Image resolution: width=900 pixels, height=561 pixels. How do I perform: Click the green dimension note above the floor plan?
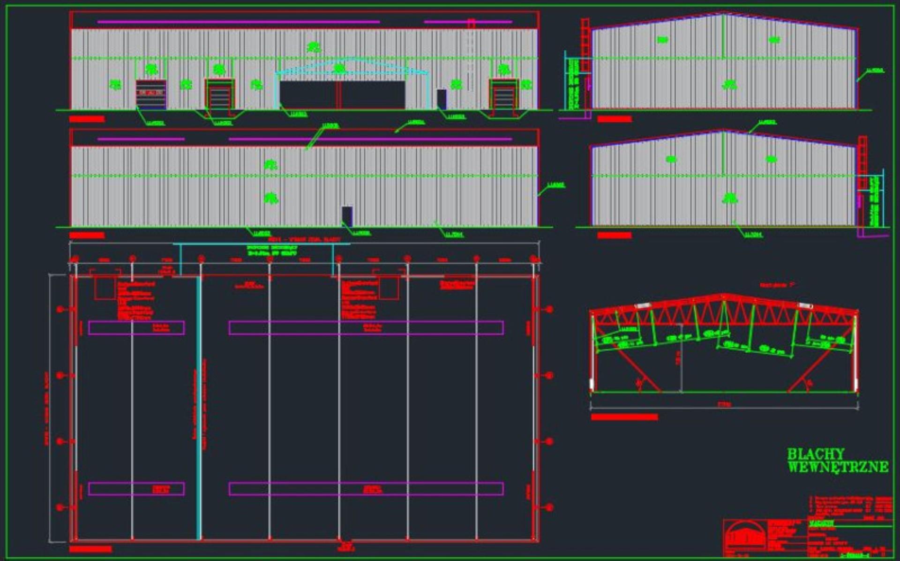click(x=271, y=250)
